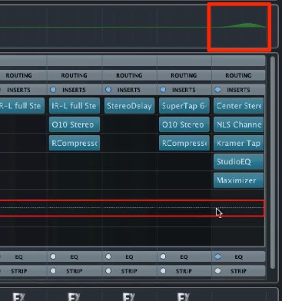Select the FX icon below SuperTap channel
The height and width of the screenshot is (301, 282).
[184, 297]
